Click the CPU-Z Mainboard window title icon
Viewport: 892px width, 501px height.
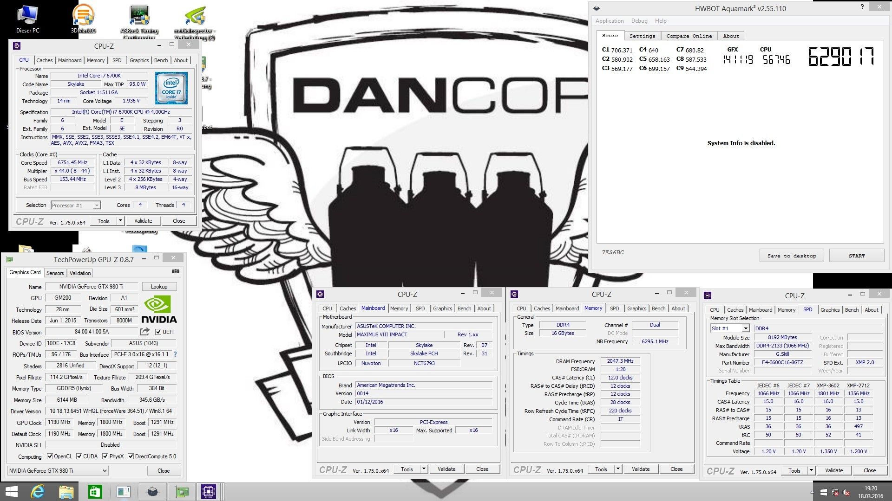[320, 294]
